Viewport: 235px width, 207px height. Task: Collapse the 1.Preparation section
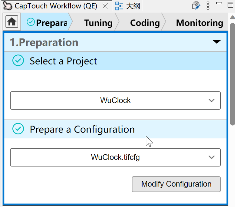click(x=217, y=42)
